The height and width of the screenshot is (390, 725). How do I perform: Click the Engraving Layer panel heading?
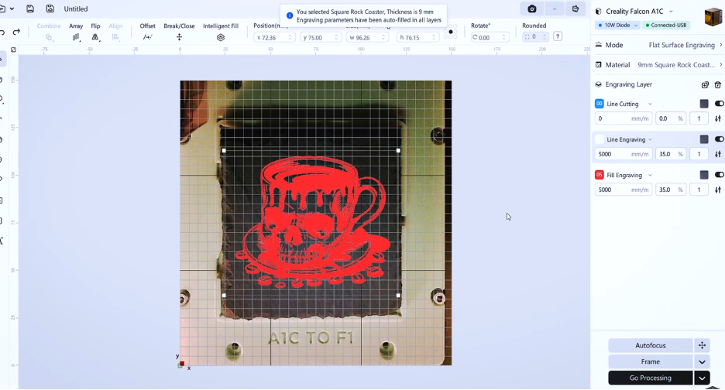(628, 84)
